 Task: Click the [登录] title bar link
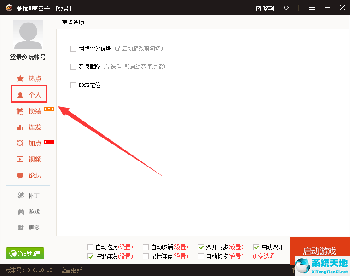(64, 9)
